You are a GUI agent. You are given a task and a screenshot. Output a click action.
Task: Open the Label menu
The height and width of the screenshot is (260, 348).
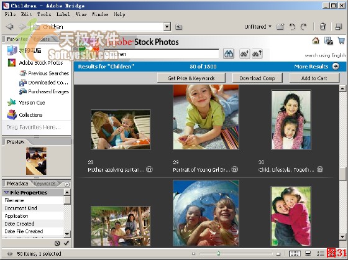point(63,14)
